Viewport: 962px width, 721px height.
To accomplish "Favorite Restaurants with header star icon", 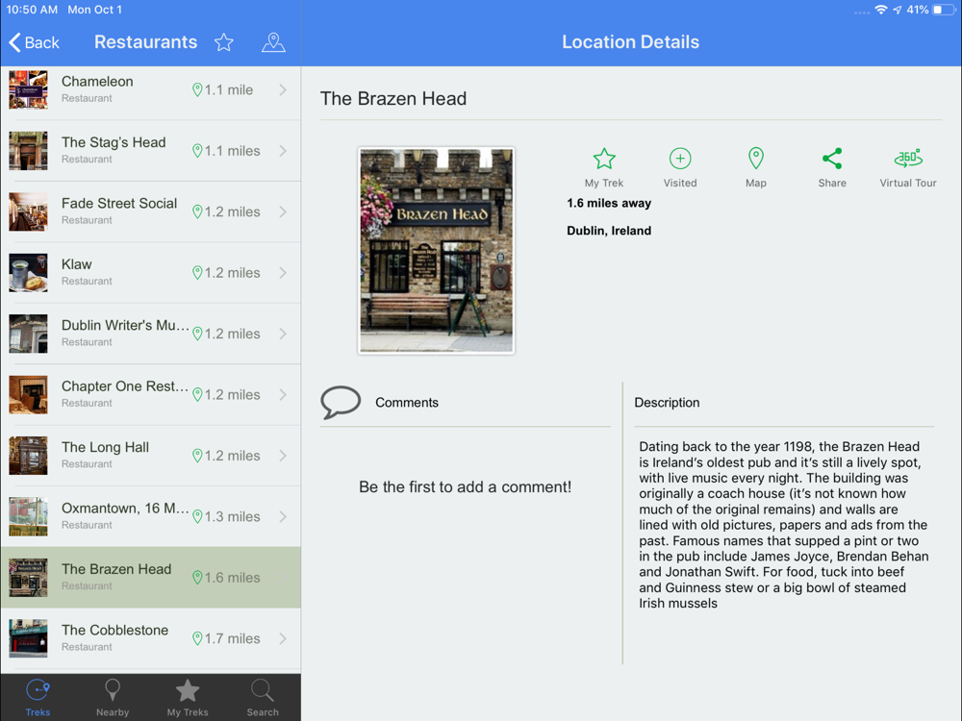I will click(224, 42).
